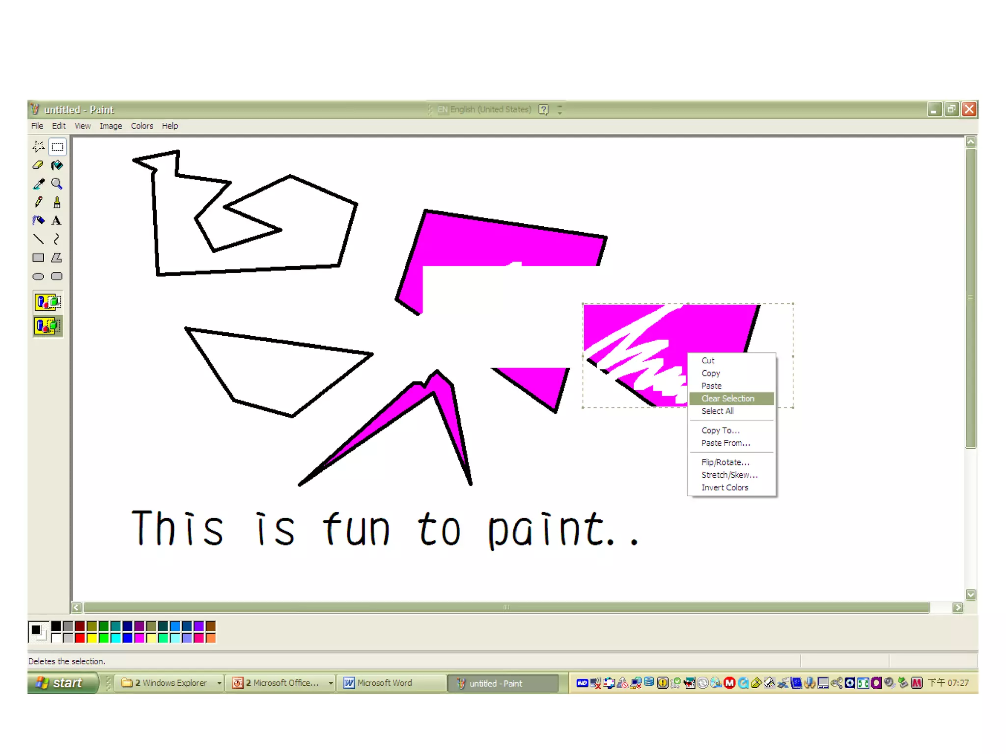Choose Clear Selection from context menu

point(727,398)
